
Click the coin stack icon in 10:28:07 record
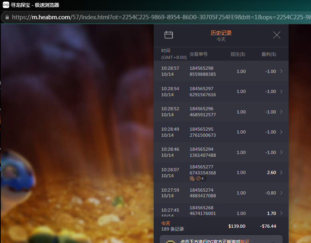click(192, 178)
